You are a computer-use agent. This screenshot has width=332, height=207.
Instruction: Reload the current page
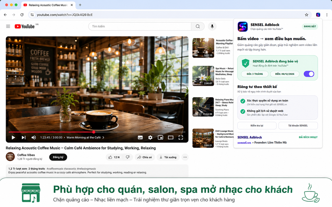22,15
